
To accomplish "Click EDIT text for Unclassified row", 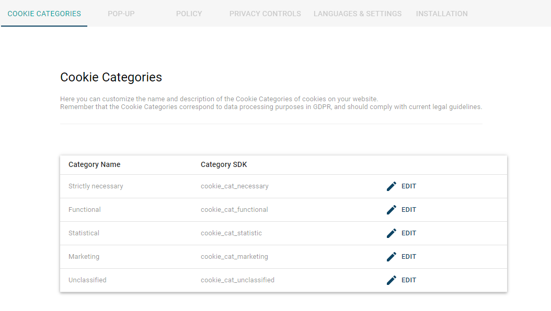I will click(x=409, y=280).
